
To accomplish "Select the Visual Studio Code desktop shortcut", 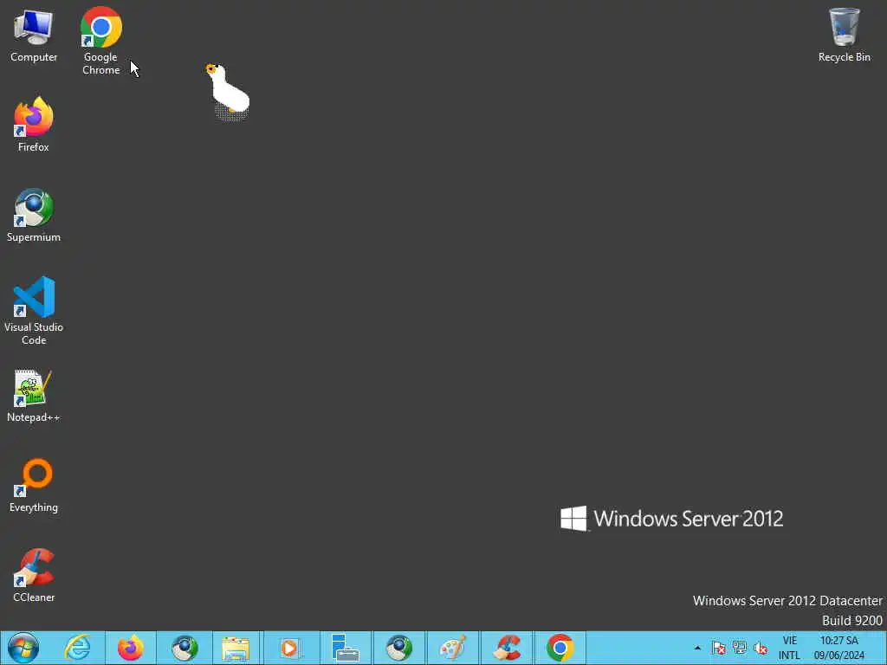I will 34,311.
